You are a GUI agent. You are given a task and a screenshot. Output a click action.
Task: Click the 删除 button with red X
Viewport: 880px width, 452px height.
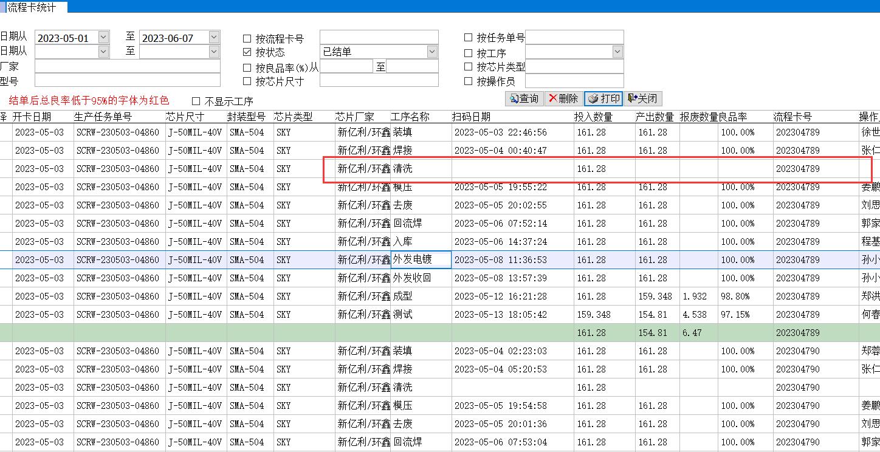click(563, 98)
